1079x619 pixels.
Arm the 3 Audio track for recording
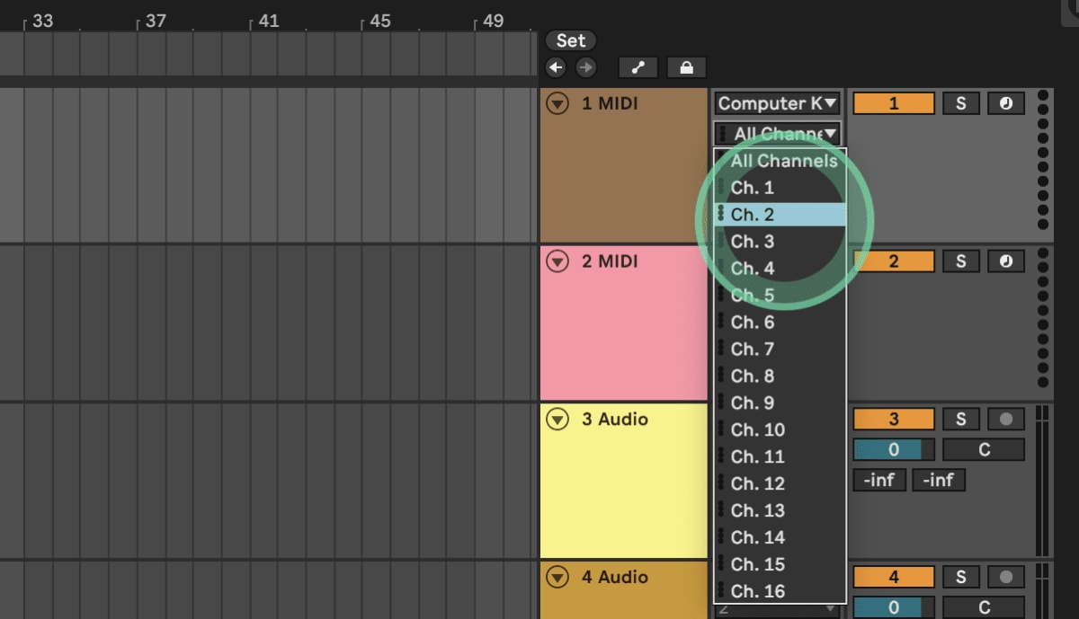tap(1005, 419)
